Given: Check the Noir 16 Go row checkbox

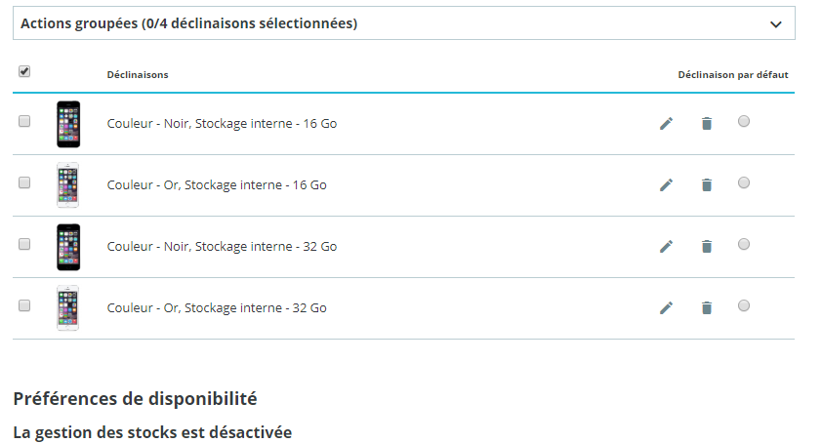Looking at the screenshot, I should pyautogui.click(x=24, y=121).
